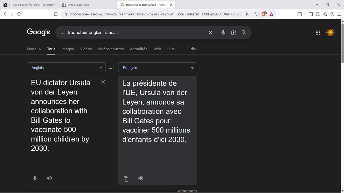
Task: Expand the Outils dropdown
Action: pyautogui.click(x=192, y=49)
